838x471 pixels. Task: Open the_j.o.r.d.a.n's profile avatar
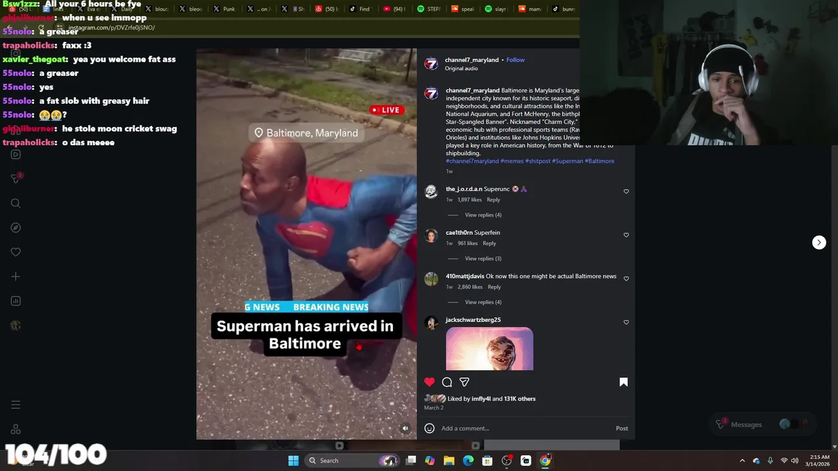431,191
